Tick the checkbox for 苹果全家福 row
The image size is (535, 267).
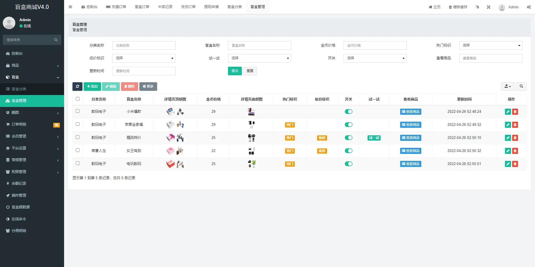[x=77, y=124]
